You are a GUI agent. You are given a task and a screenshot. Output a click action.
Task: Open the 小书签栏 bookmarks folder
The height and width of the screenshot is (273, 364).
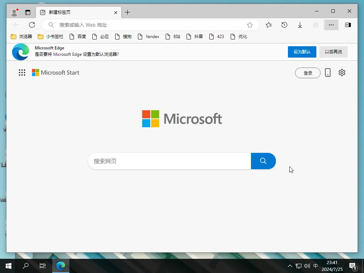(x=45, y=36)
